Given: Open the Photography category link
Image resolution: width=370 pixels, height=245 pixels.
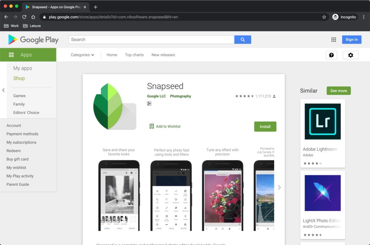Looking at the screenshot, I should (181, 96).
